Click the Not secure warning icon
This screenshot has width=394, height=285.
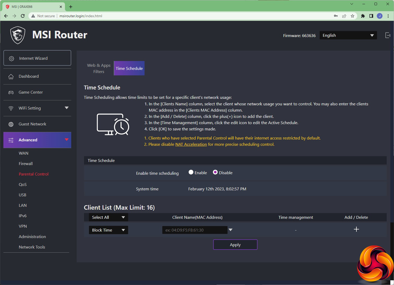pos(33,16)
